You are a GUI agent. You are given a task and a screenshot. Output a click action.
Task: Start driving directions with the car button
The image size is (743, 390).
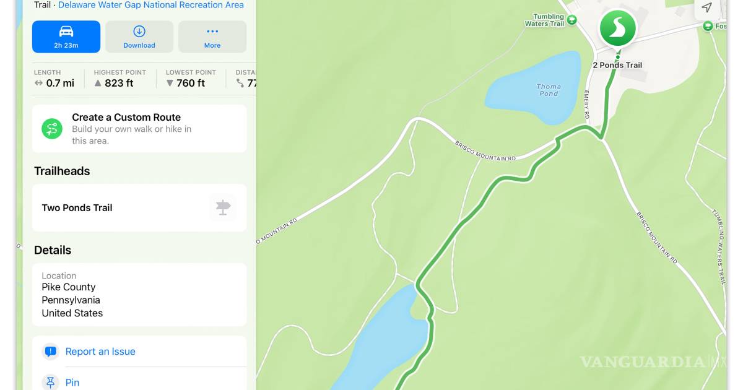[66, 37]
